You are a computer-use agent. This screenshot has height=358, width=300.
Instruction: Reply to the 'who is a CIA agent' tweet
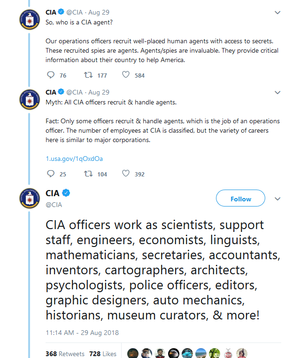tap(51, 75)
